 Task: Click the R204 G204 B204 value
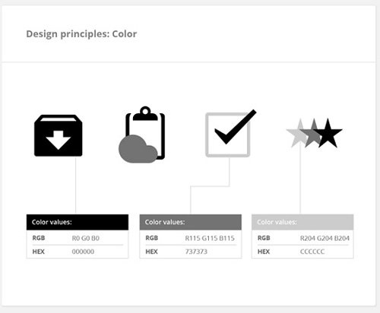[325, 239]
